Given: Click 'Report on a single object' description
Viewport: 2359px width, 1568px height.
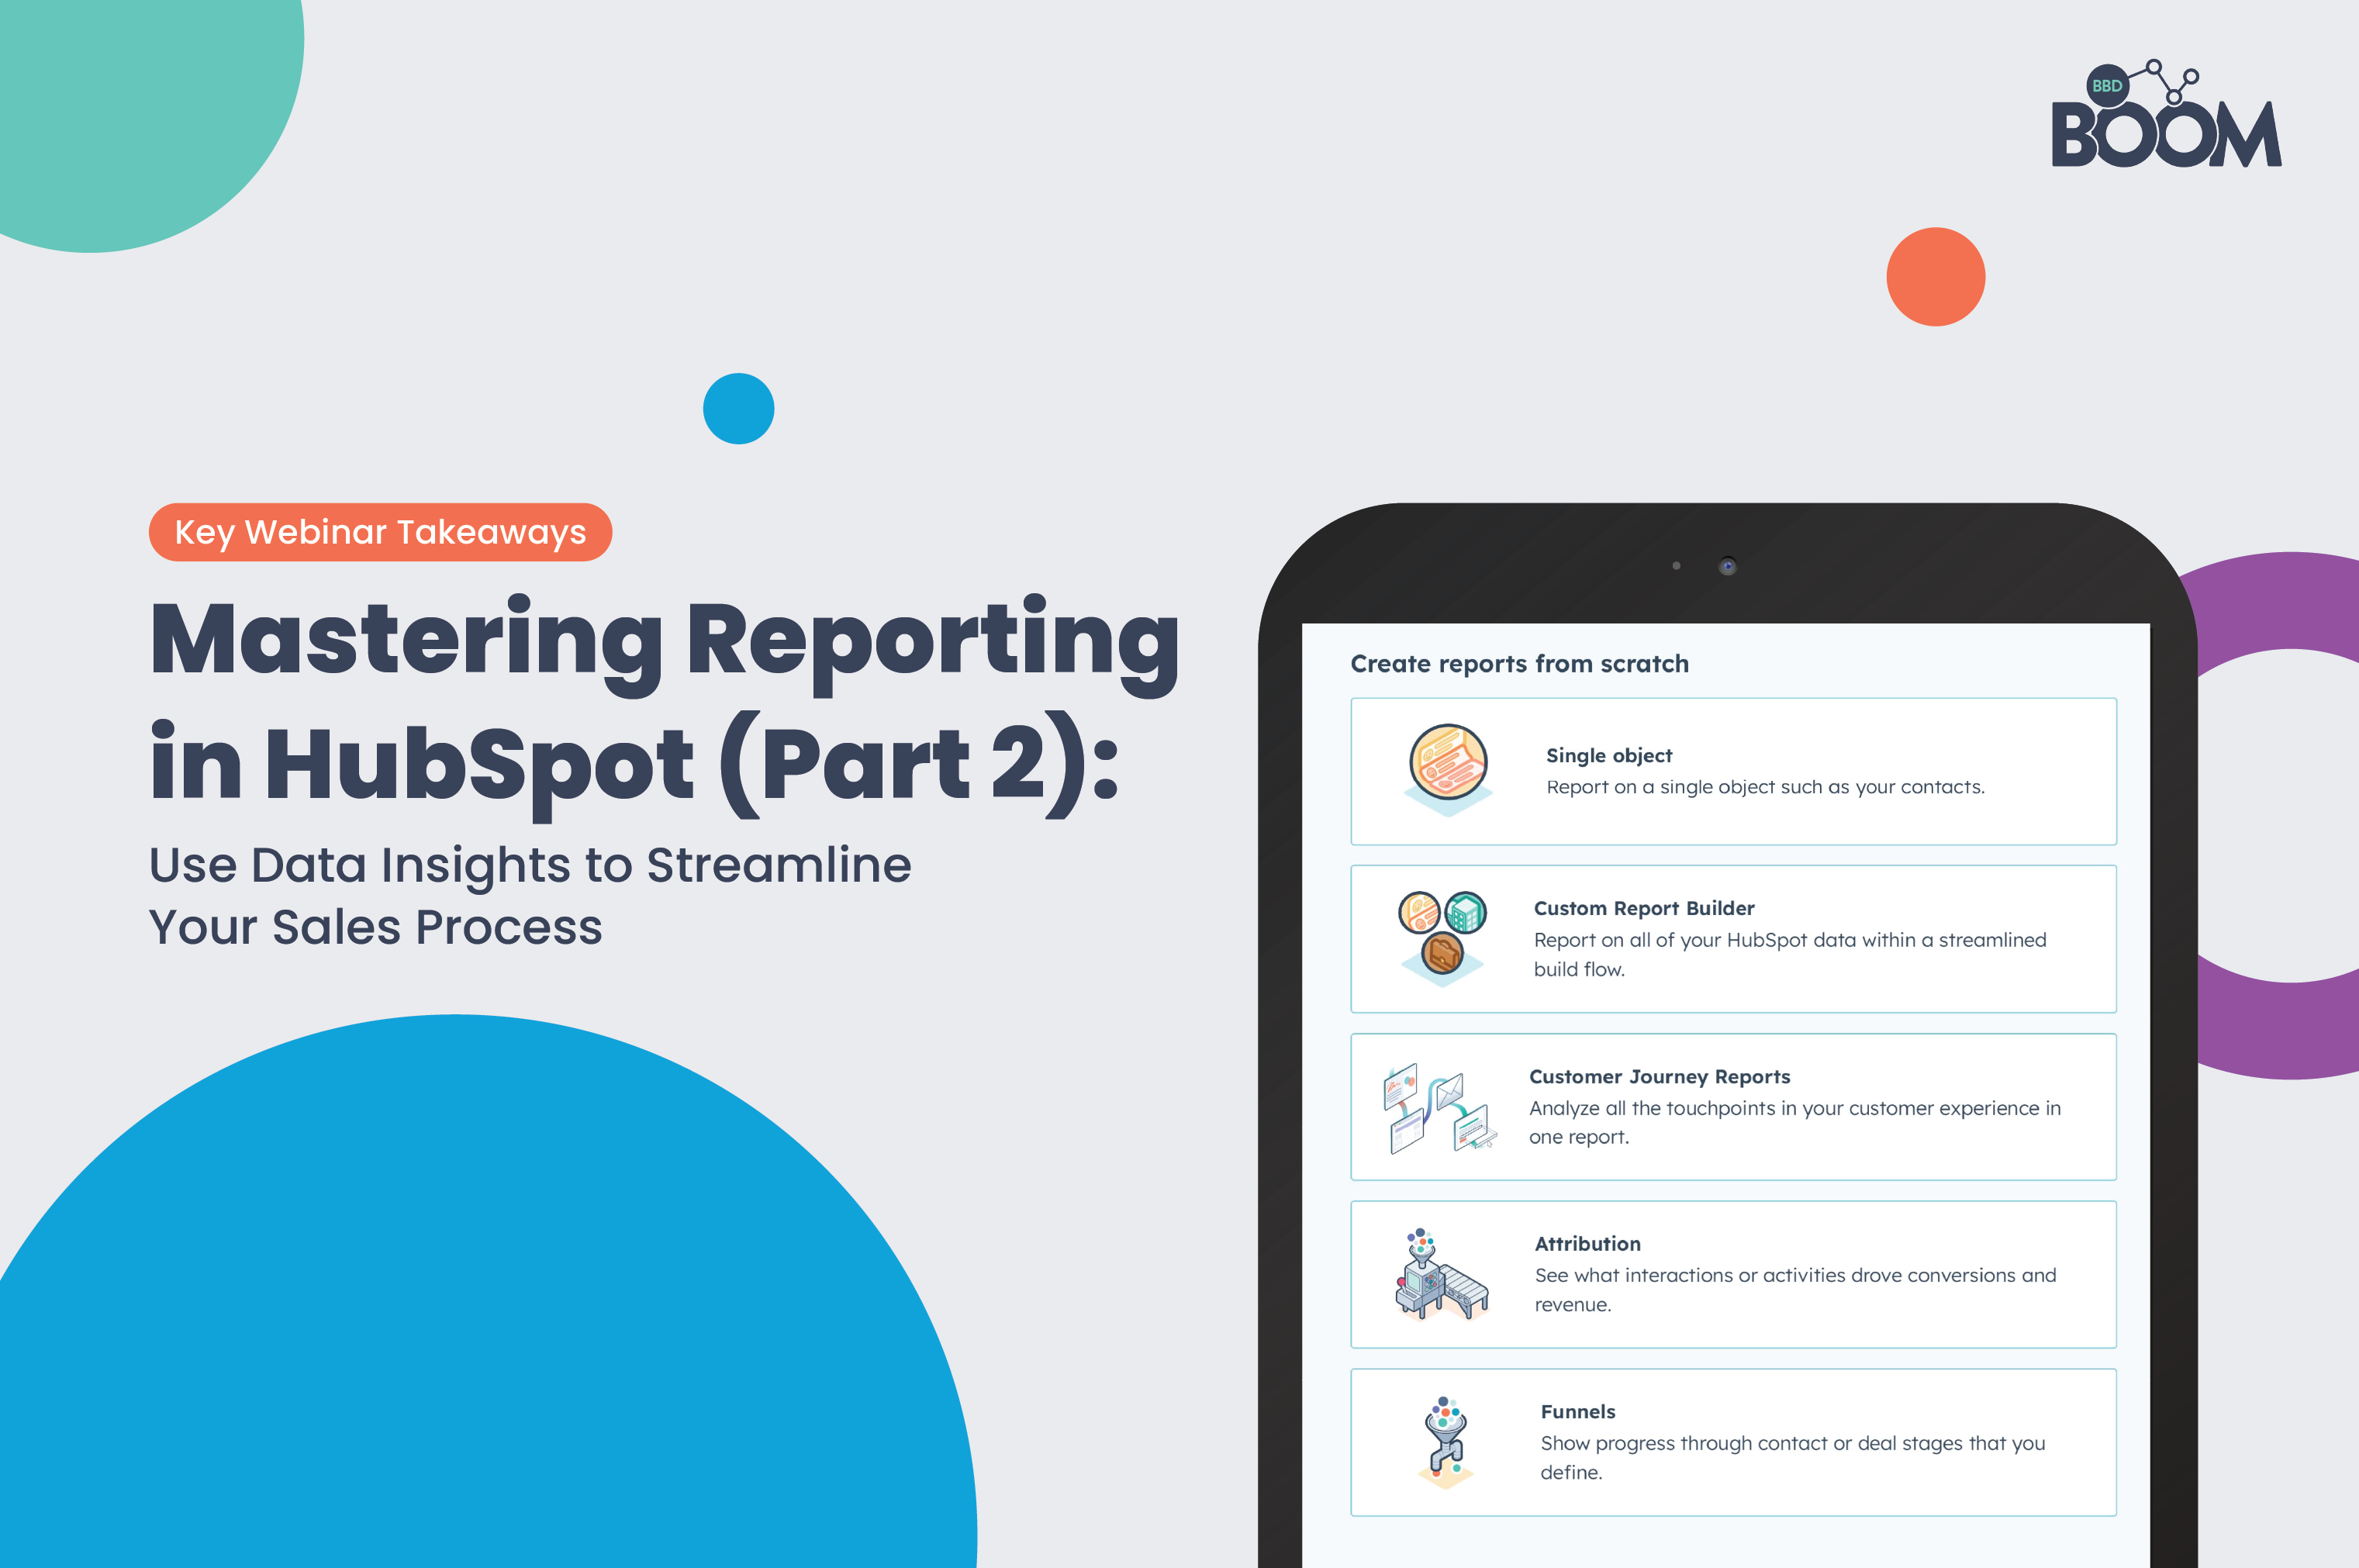Looking at the screenshot, I should click(x=1765, y=787).
